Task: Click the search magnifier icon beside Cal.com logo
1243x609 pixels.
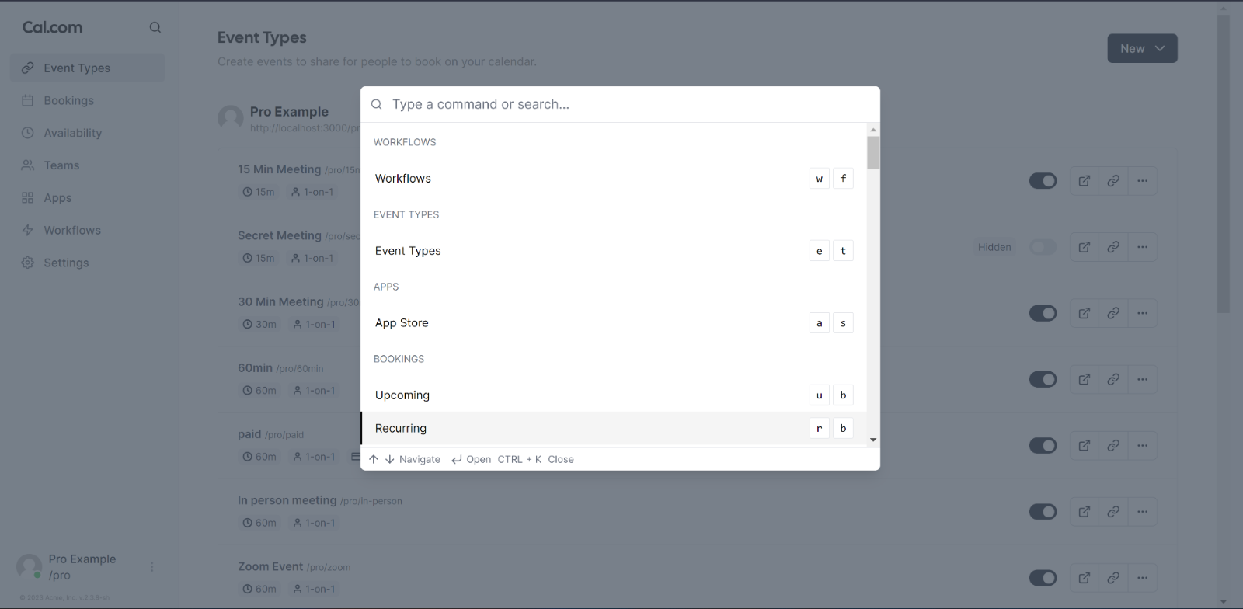Action: point(155,27)
